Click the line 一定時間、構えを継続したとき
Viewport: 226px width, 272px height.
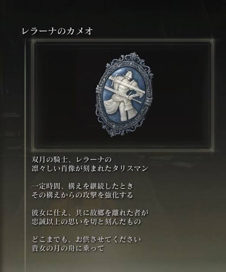click(83, 186)
